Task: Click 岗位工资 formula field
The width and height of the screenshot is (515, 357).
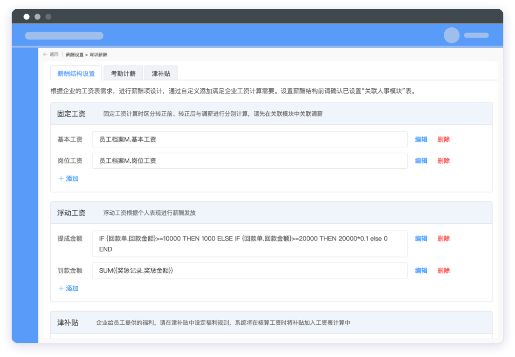Action: click(x=250, y=160)
